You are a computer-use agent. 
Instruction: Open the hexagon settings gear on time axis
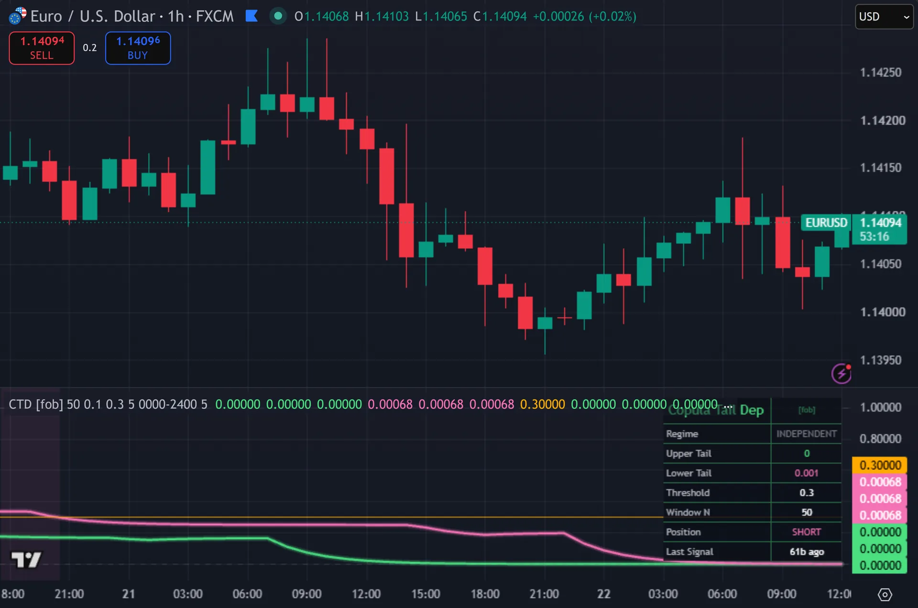coord(885,594)
